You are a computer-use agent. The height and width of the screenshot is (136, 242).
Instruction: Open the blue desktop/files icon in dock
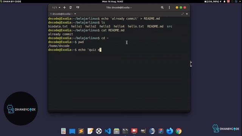tap(72, 131)
